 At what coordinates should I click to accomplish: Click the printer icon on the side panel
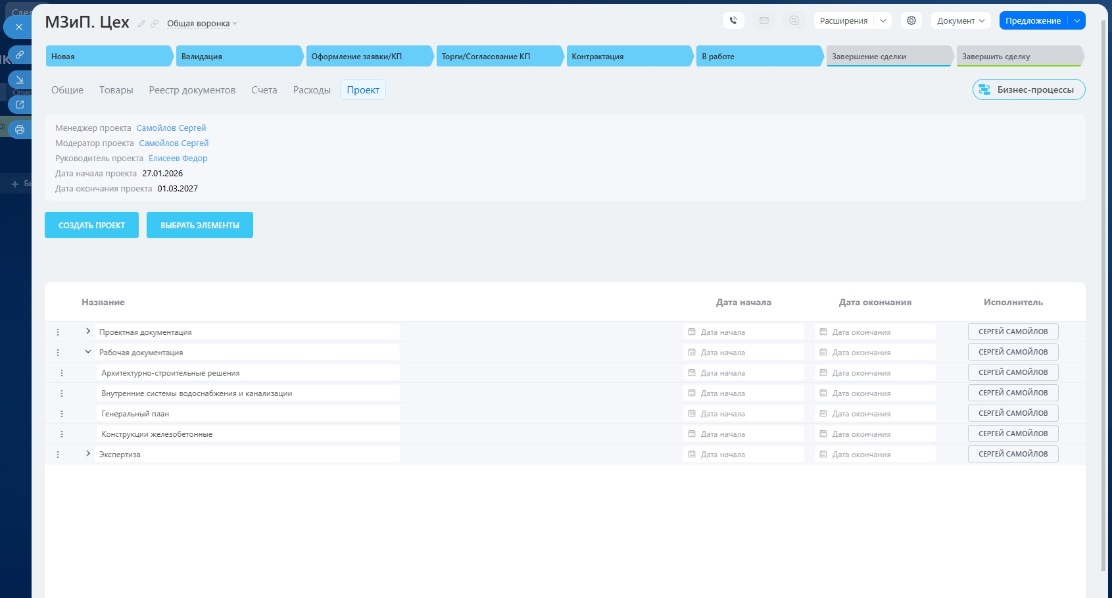(x=19, y=130)
